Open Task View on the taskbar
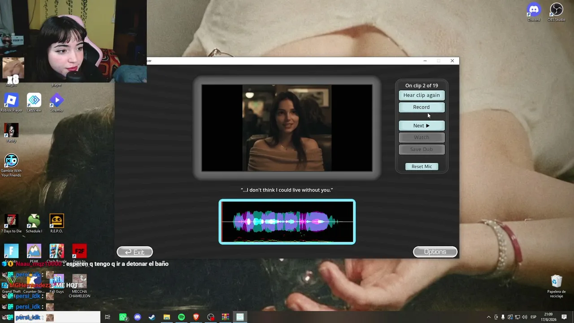The image size is (574, 323). coord(108,317)
